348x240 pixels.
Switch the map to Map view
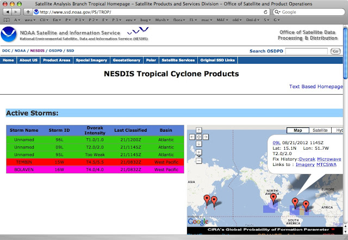[x=298, y=131]
